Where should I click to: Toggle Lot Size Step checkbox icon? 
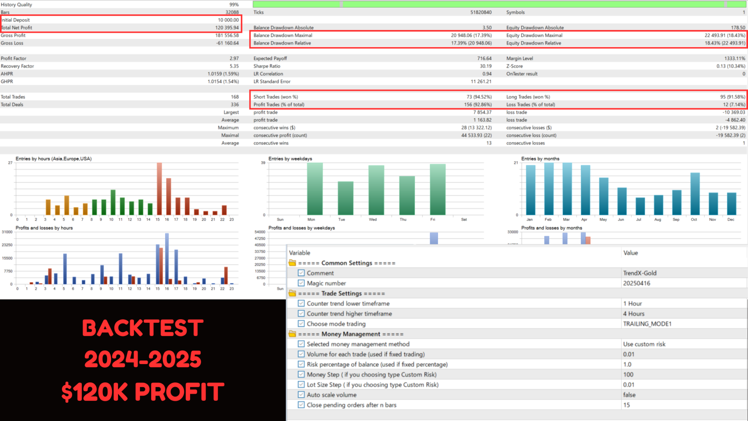coord(301,384)
